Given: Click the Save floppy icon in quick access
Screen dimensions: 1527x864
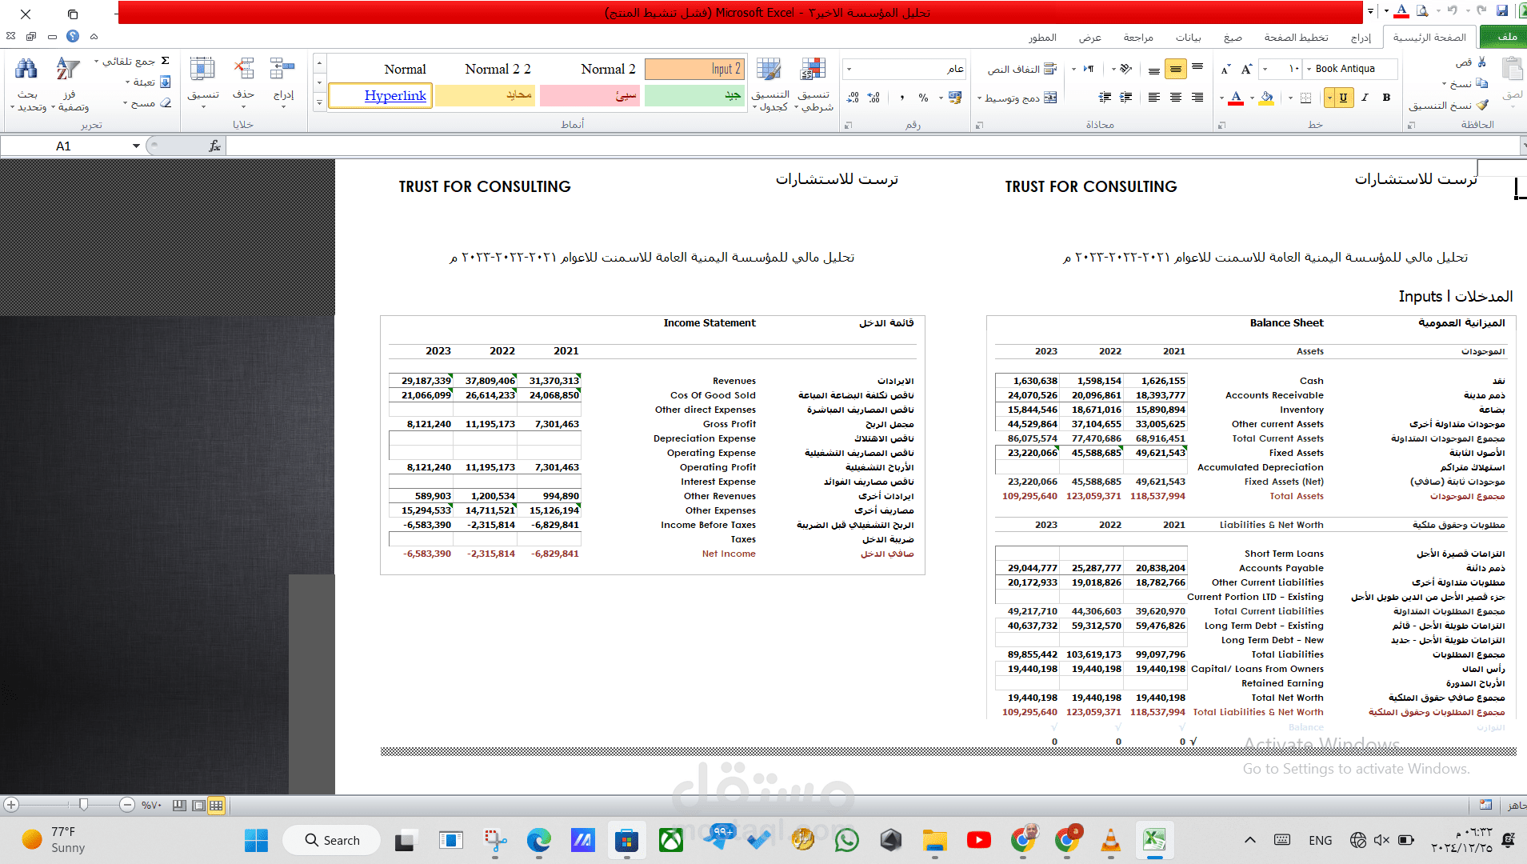Looking at the screenshot, I should tap(1501, 11).
